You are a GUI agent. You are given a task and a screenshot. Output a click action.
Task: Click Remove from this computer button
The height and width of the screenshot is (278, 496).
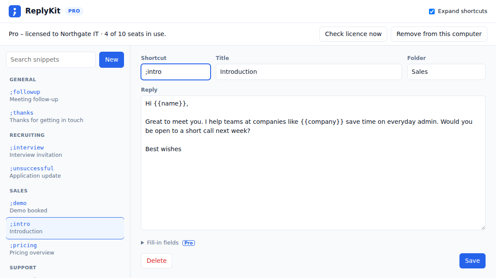(439, 34)
